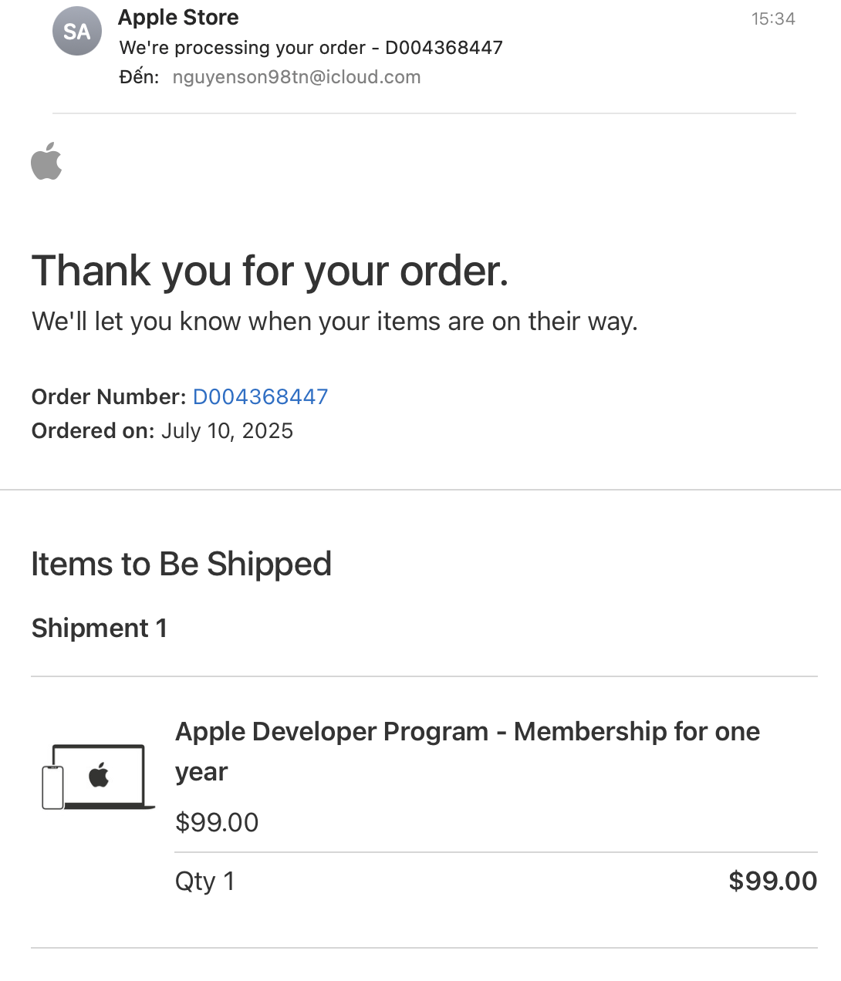The height and width of the screenshot is (981, 841).
Task: Click the Apple Developer Program product image
Action: pyautogui.click(x=98, y=777)
